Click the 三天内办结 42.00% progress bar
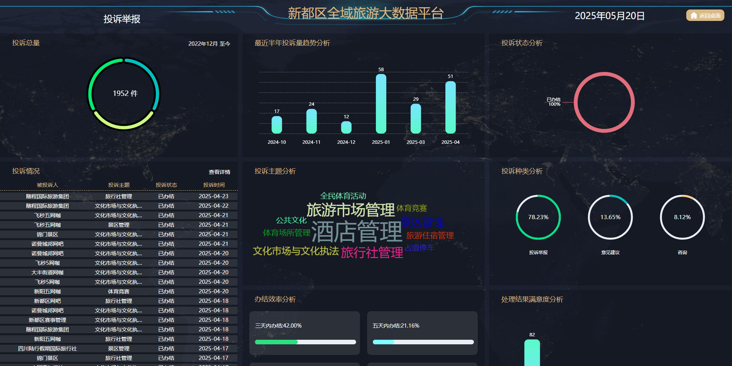The image size is (732, 366). click(304, 342)
